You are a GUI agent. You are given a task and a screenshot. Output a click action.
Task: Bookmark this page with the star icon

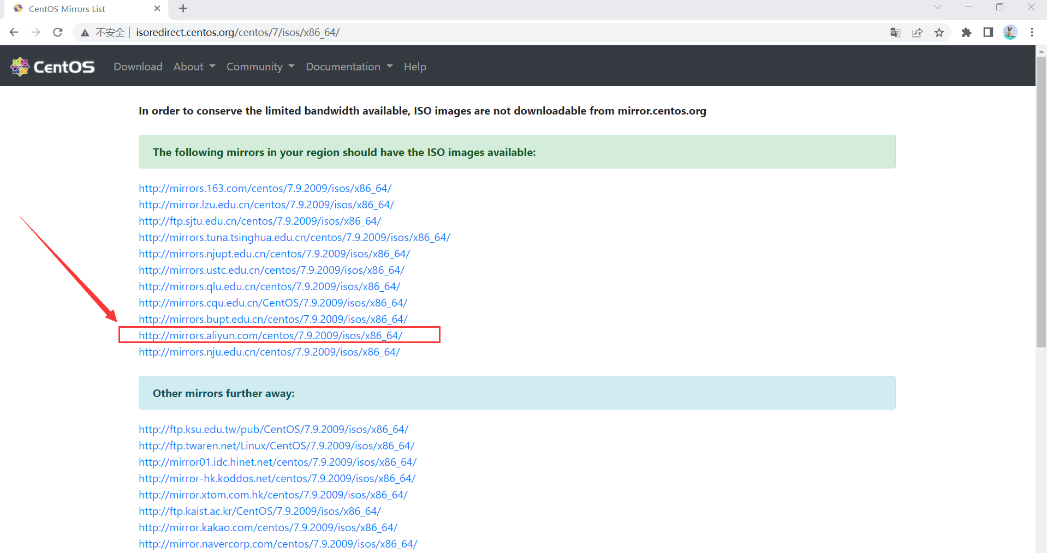939,33
